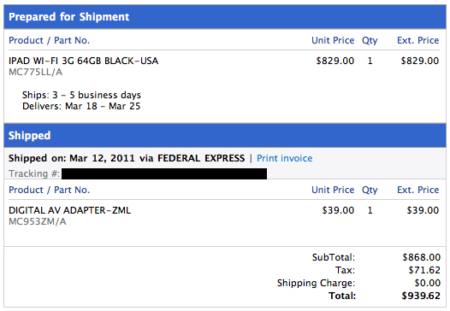This screenshot has width=450, height=311.
Task: Click the adapter $39.00 ext. price
Action: click(x=423, y=210)
